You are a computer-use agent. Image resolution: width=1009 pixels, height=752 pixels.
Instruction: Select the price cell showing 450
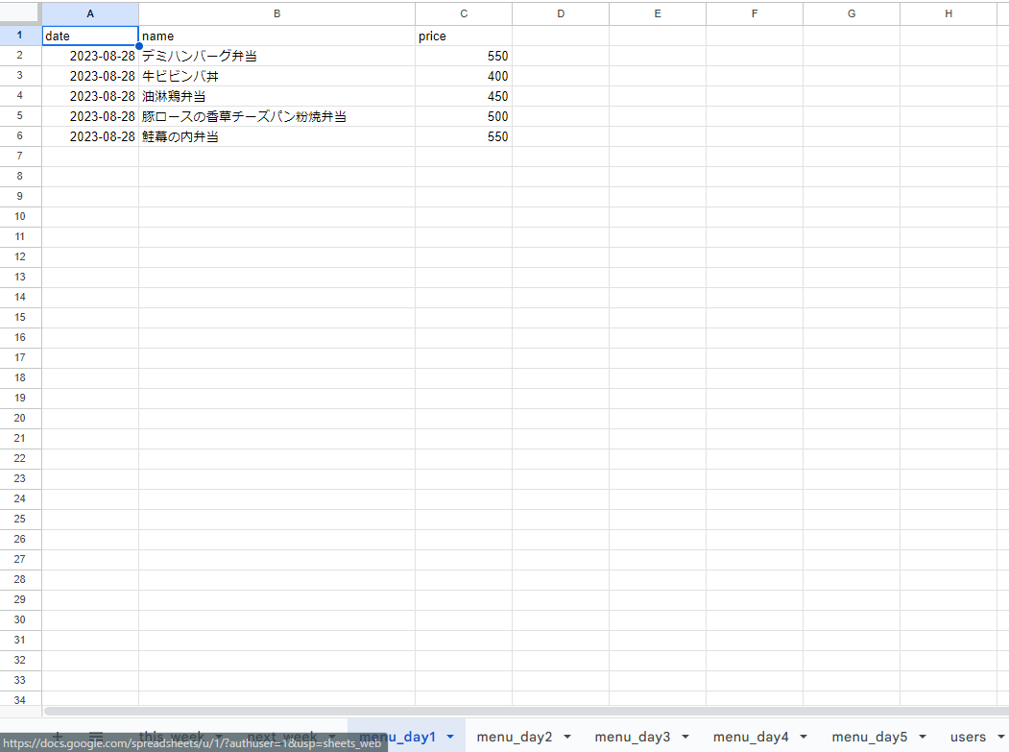464,96
